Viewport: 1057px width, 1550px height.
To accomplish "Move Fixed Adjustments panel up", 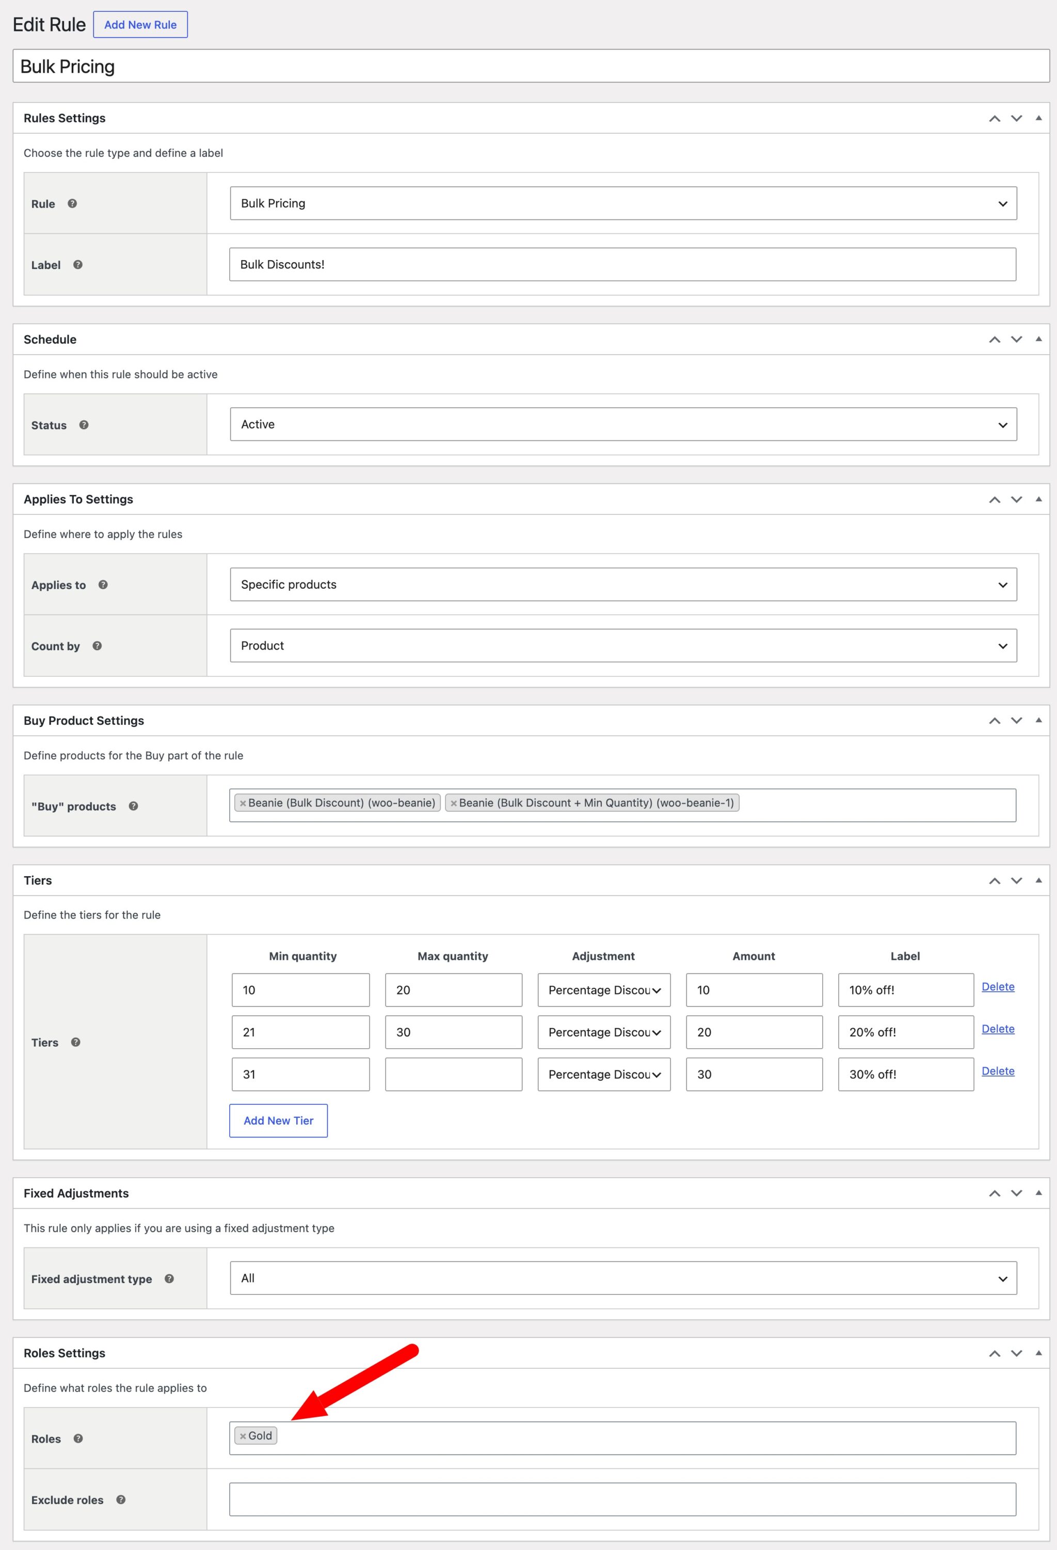I will [x=995, y=1193].
